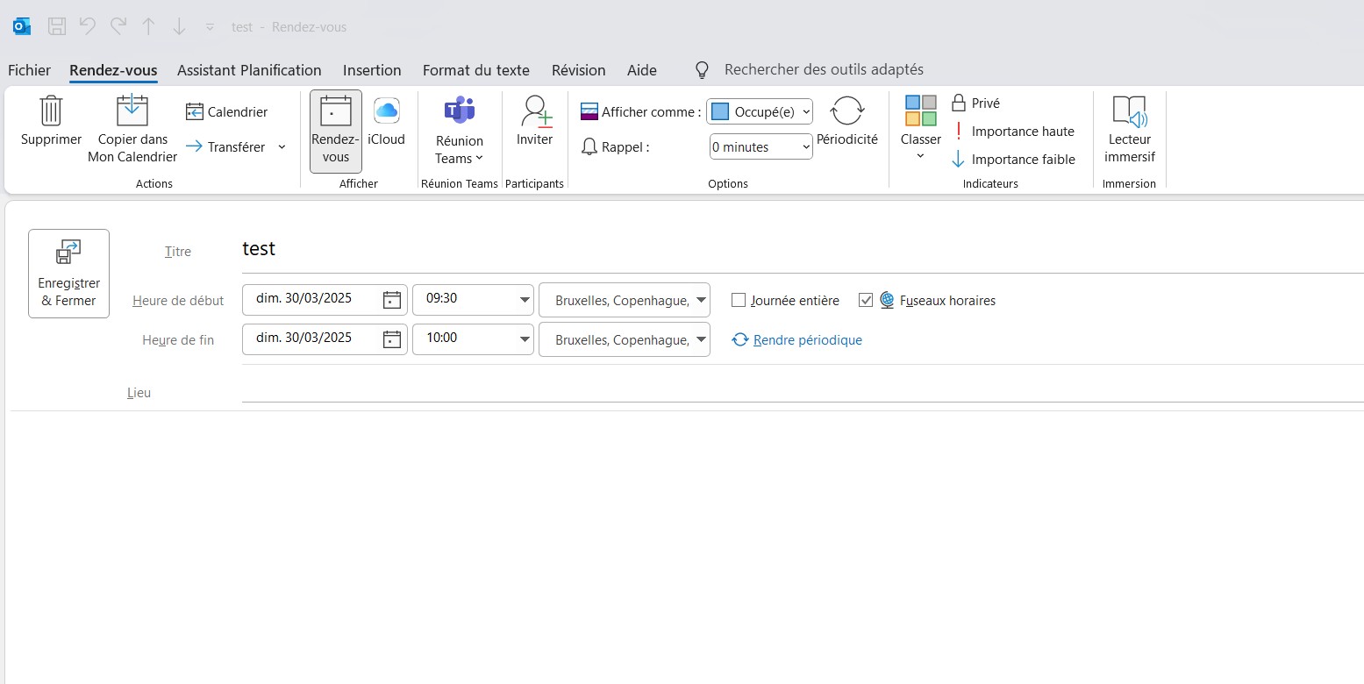Screen dimensions: 1364x684
Task: Select the Rendez-vous ribbon tab
Action: [113, 70]
